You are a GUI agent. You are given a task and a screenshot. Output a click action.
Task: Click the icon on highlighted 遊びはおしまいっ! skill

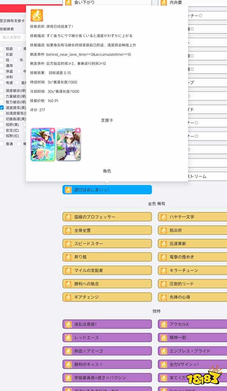tap(68, 190)
